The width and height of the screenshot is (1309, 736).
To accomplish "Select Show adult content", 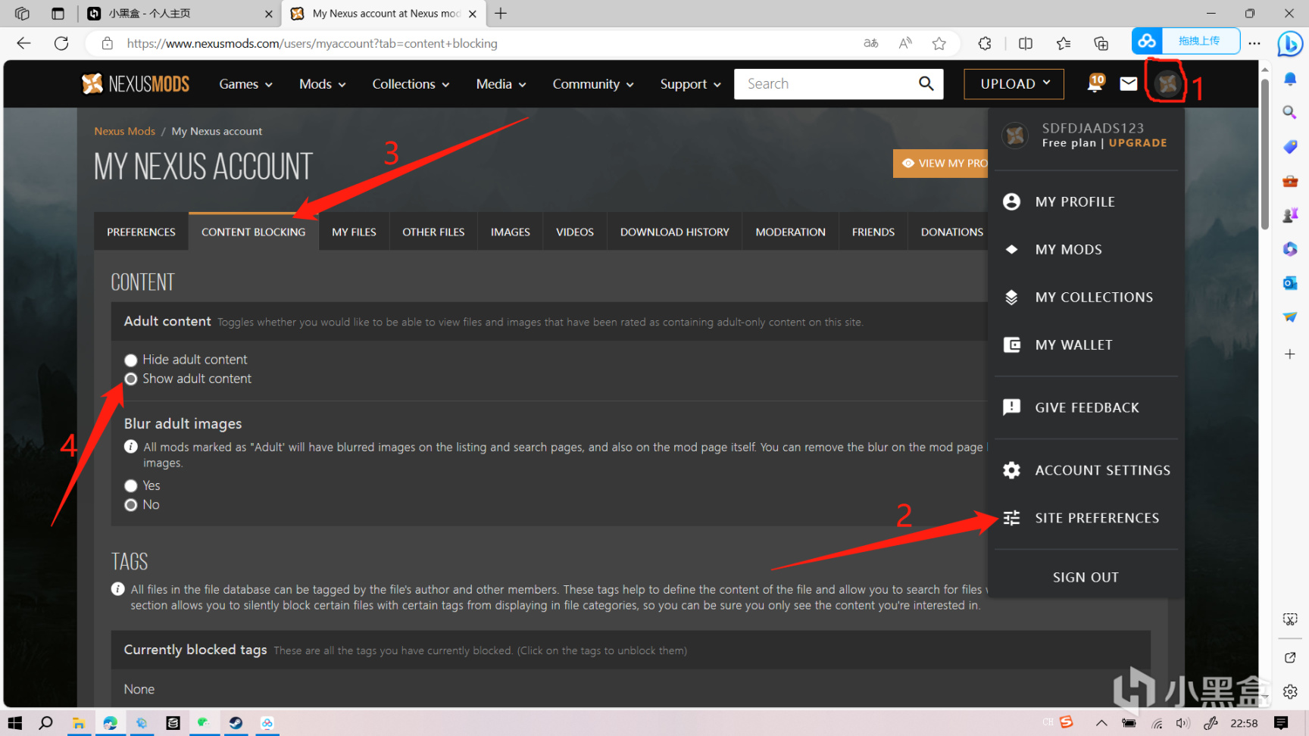I will tap(131, 379).
